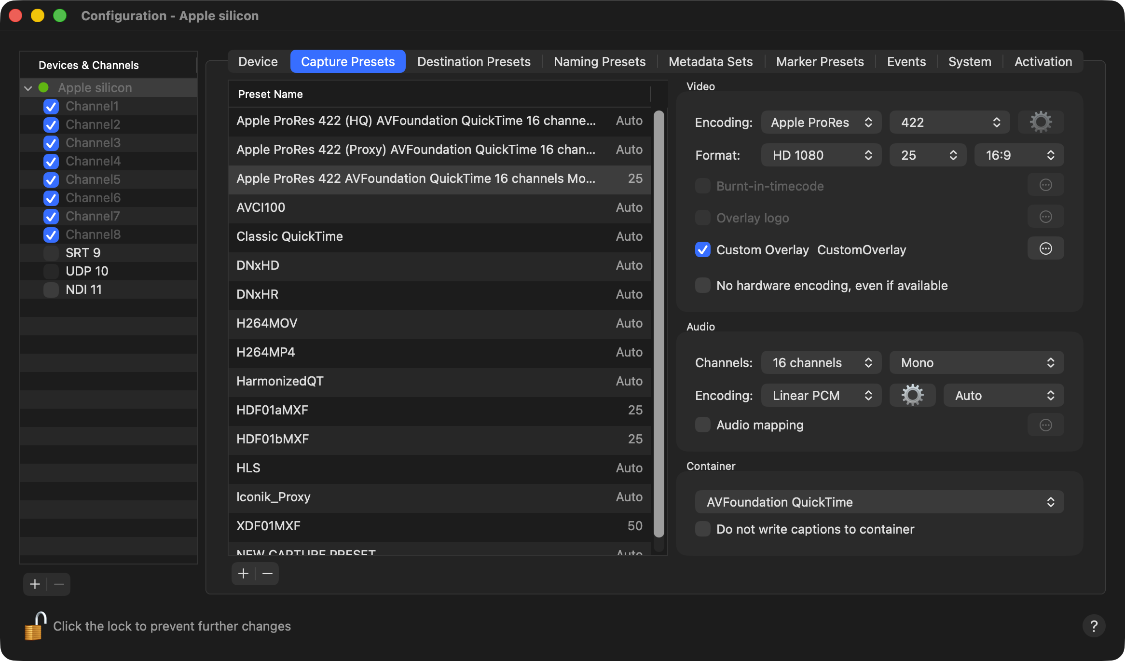The image size is (1125, 661).
Task: Open the 16 channels audio dropdown
Action: point(821,362)
